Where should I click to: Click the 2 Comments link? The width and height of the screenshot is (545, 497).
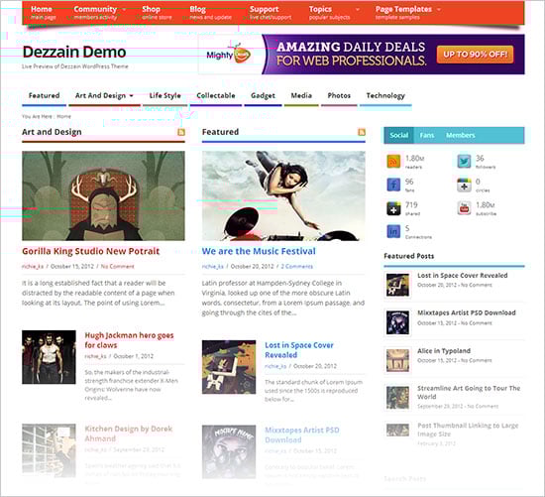coord(297,266)
